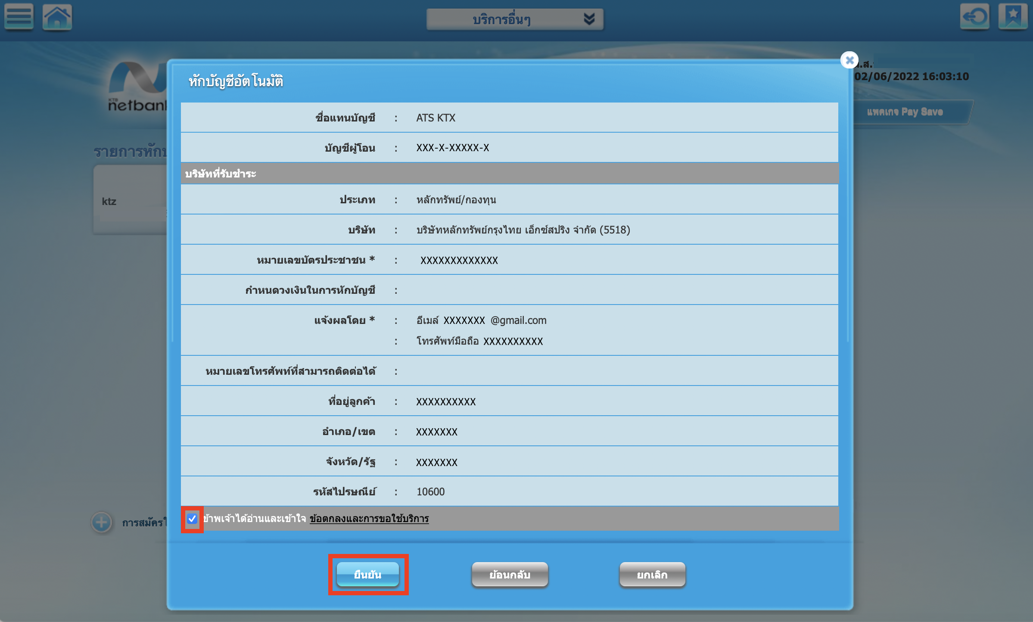Click the plus icon beside การสมัคร

pyautogui.click(x=101, y=523)
